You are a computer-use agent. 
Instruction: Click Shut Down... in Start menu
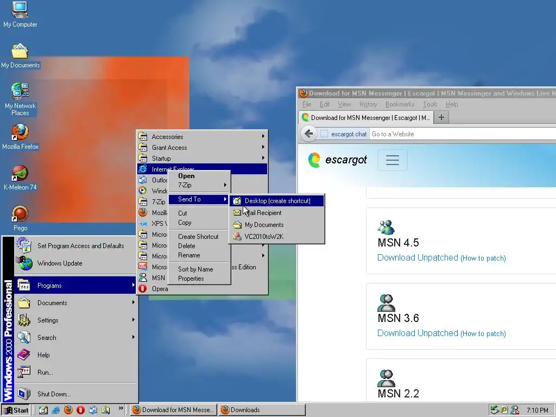[75, 394]
